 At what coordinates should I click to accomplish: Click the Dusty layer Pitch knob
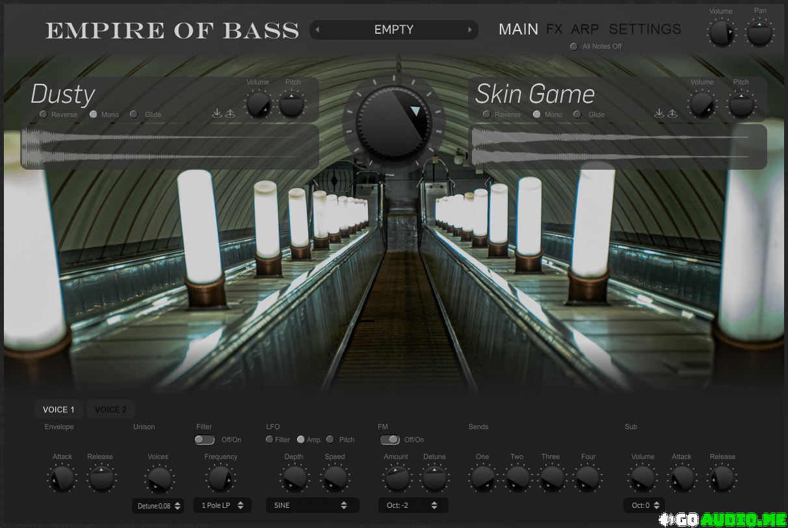292,105
